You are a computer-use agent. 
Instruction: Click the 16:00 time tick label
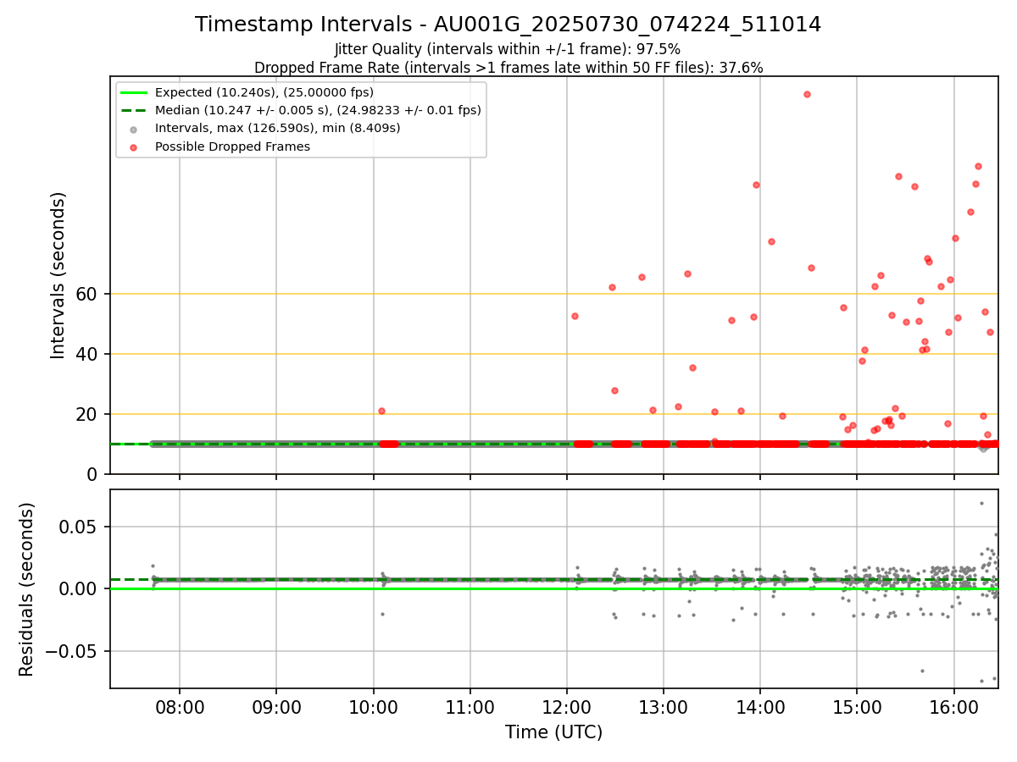(954, 706)
